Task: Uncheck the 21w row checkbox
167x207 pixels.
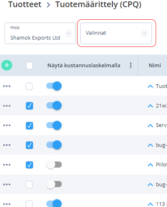Action: 29,106
